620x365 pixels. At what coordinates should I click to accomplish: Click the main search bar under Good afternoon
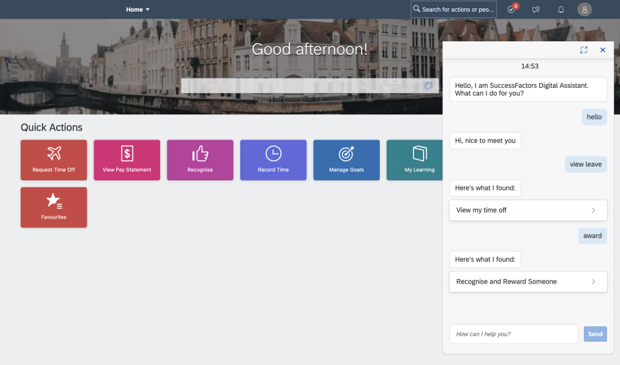(309, 85)
